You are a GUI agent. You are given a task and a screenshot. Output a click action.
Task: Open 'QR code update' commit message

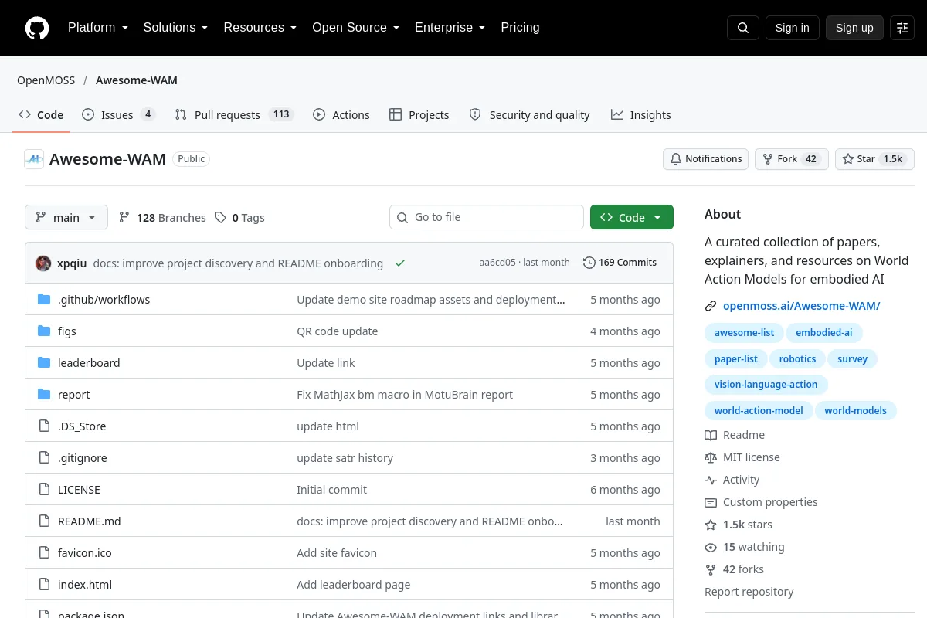(x=338, y=331)
